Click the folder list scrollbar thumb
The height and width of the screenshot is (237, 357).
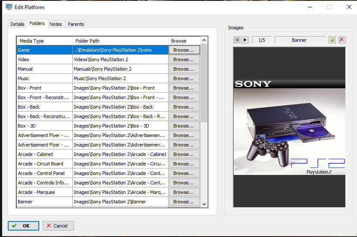tap(204, 83)
